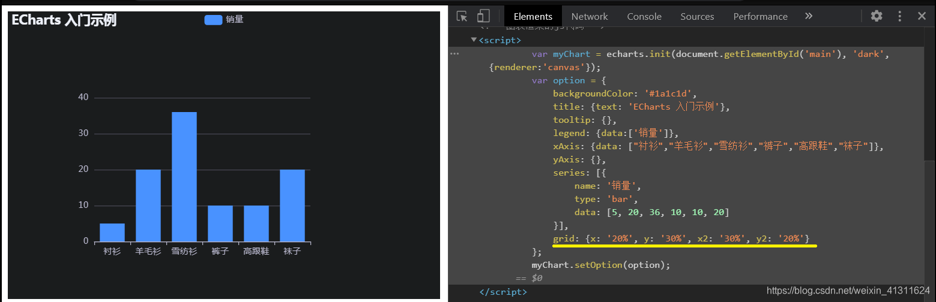The width and height of the screenshot is (936, 302).
Task: Click the legend data code line
Action: pos(616,133)
